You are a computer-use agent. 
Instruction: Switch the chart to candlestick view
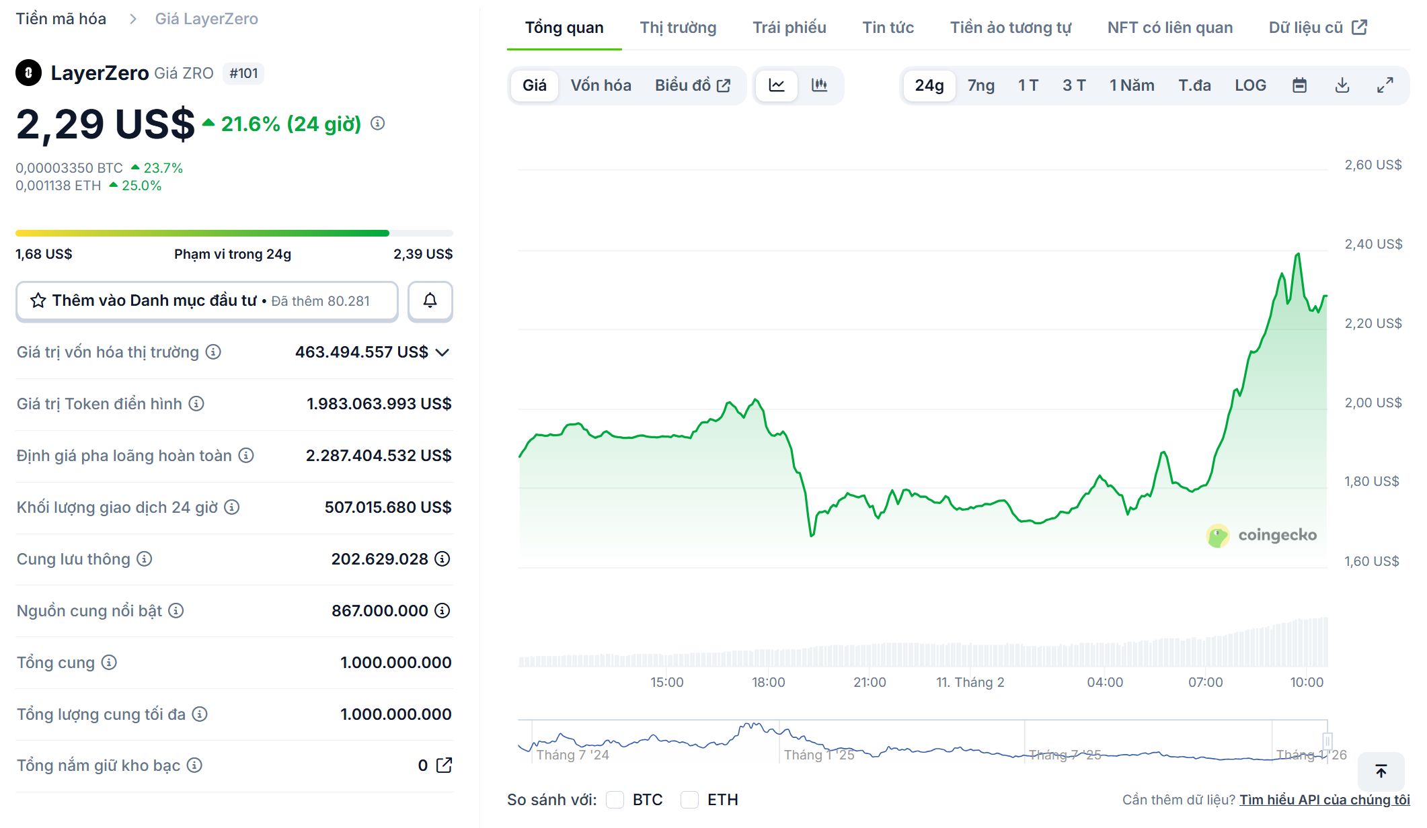point(820,85)
